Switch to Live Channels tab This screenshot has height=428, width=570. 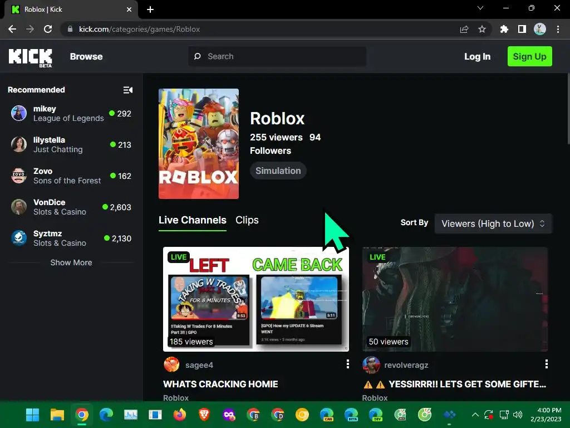coord(192,220)
